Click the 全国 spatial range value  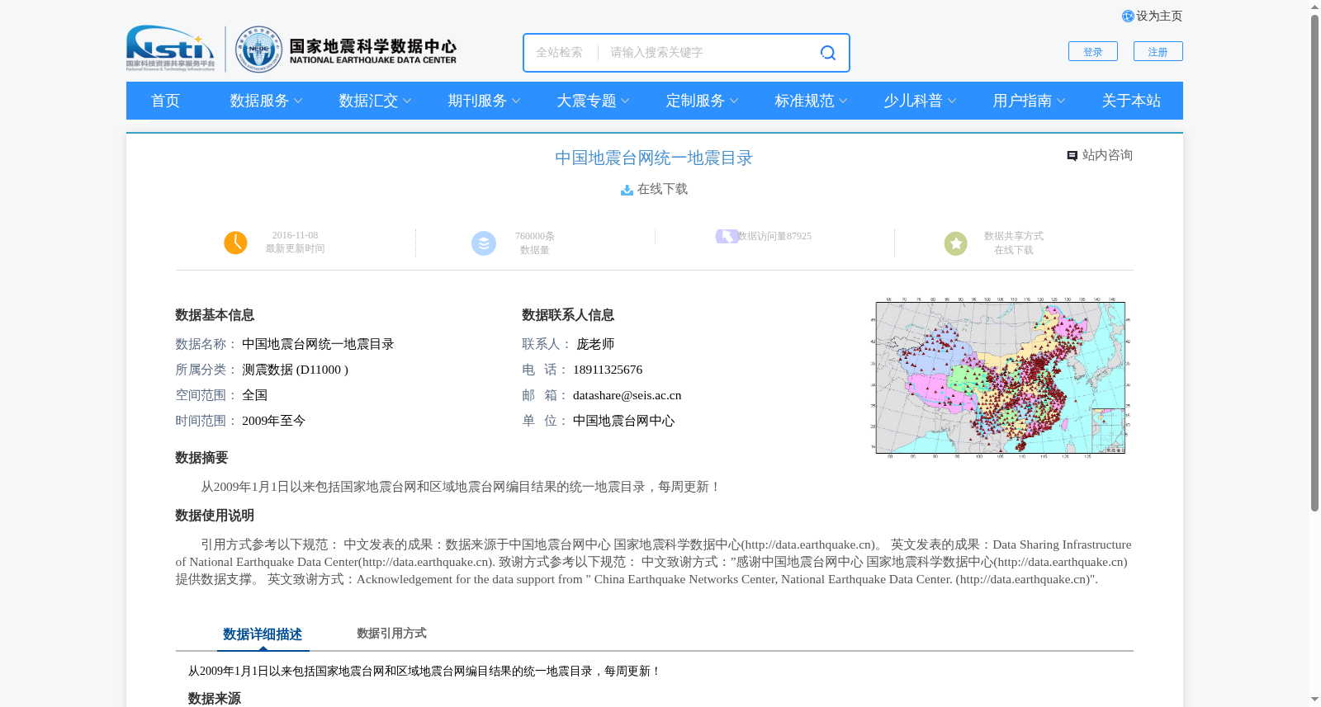coord(254,396)
